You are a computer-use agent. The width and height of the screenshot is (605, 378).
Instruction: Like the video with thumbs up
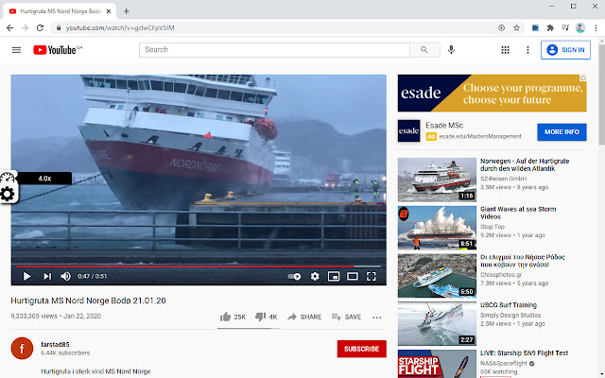[233, 317]
